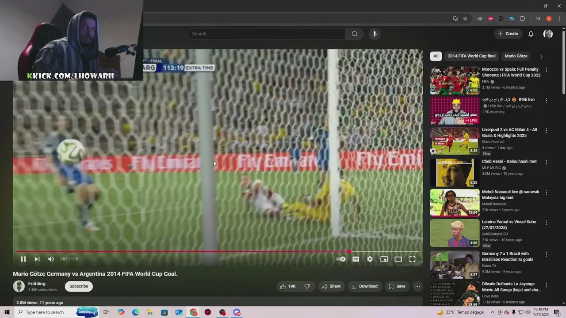Share the video
Viewport: 566px width, 318px height.
tap(331, 286)
